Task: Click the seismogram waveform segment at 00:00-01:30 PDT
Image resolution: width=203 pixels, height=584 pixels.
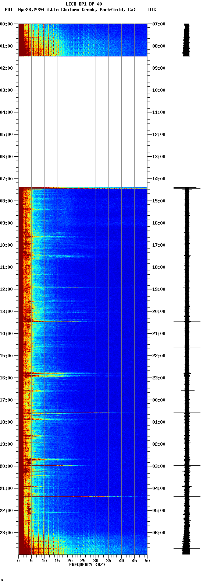Action: click(187, 40)
